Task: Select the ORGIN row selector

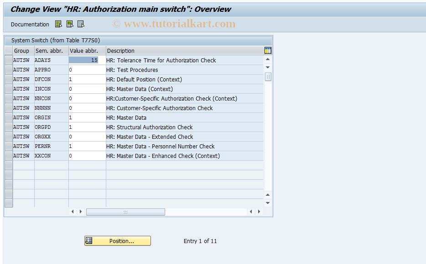Action: pos(8,117)
